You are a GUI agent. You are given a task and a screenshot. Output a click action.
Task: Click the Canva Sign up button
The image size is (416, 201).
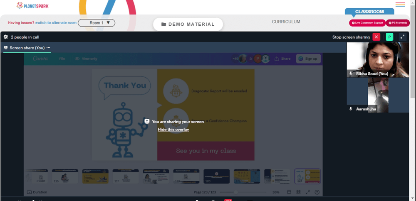(x=308, y=59)
